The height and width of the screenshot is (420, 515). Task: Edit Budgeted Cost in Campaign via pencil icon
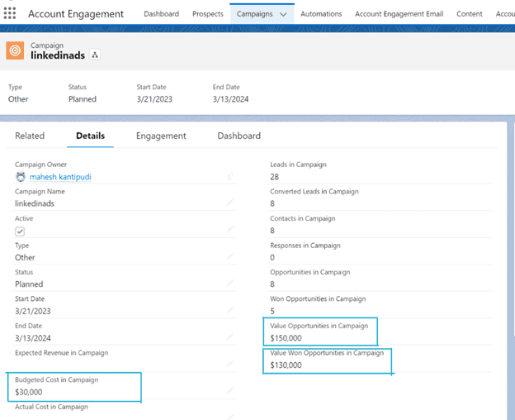pyautogui.click(x=229, y=391)
